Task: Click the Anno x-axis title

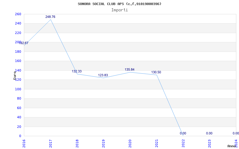Action: [x=232, y=146]
